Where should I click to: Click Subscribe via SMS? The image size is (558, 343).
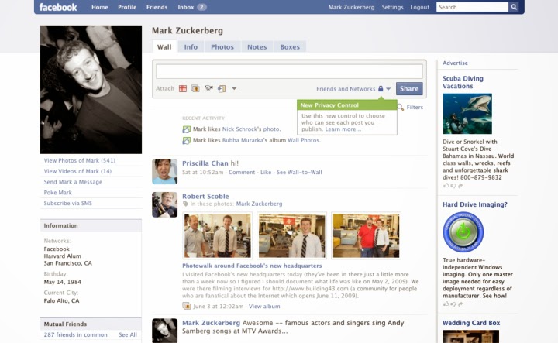(68, 204)
